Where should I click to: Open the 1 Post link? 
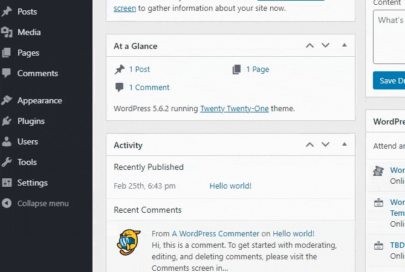coord(140,70)
